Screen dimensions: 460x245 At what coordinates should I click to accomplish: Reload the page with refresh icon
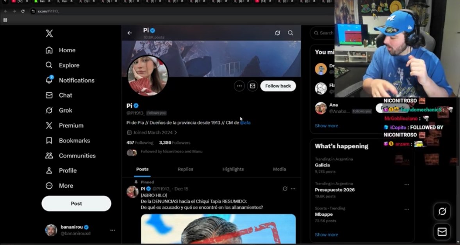[x=23, y=11]
